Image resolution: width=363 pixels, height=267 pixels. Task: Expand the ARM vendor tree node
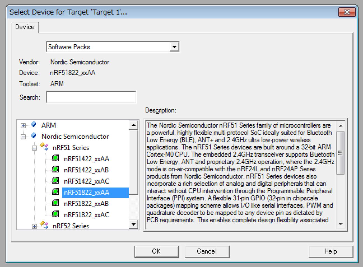point(23,126)
